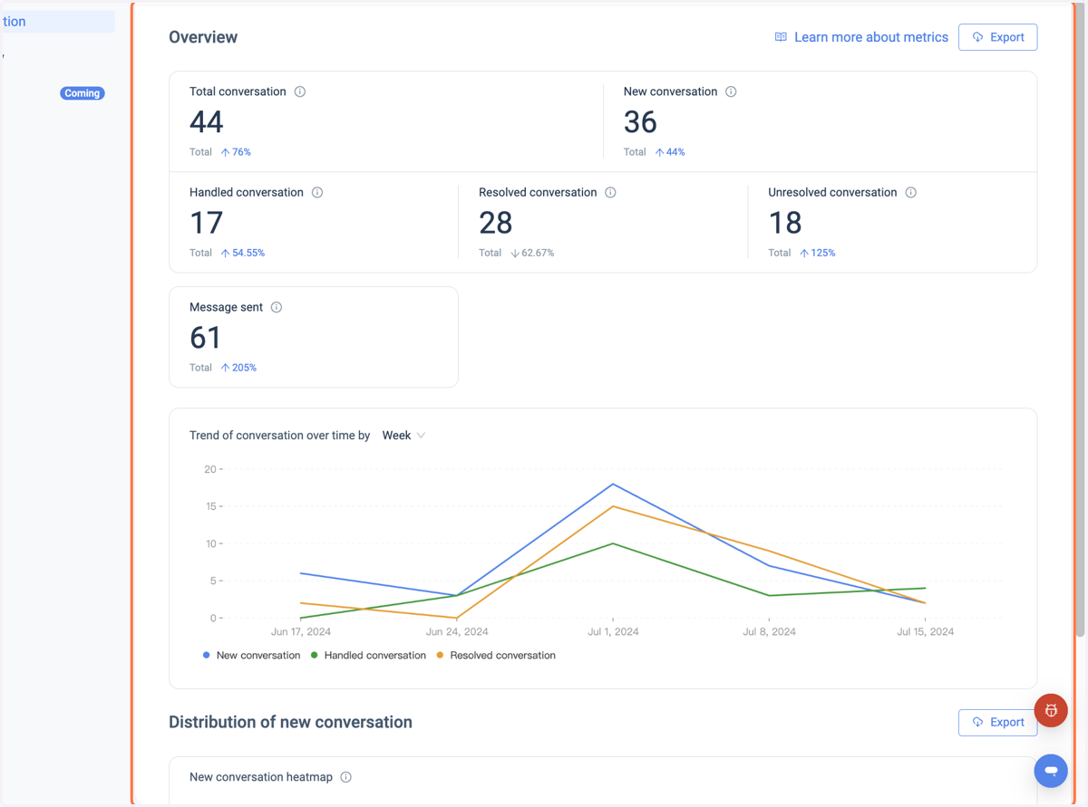
Task: Click the Jun 17, 2024 axis label
Action: point(301,631)
